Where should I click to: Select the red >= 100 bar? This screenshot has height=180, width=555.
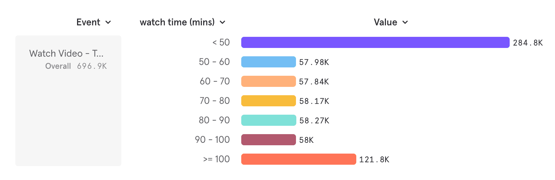click(x=298, y=159)
